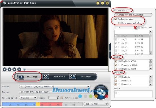Uncheck the Including menu checkbox

[x=115, y=19]
